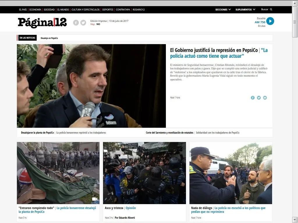Click the video camera icon on the tent photo
This screenshot has width=298, height=223.
[x=95, y=199]
